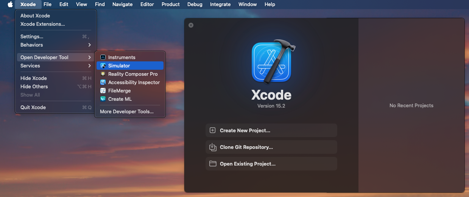Open the Find menu
Viewport: 469px width, 197px height.
pyautogui.click(x=100, y=5)
